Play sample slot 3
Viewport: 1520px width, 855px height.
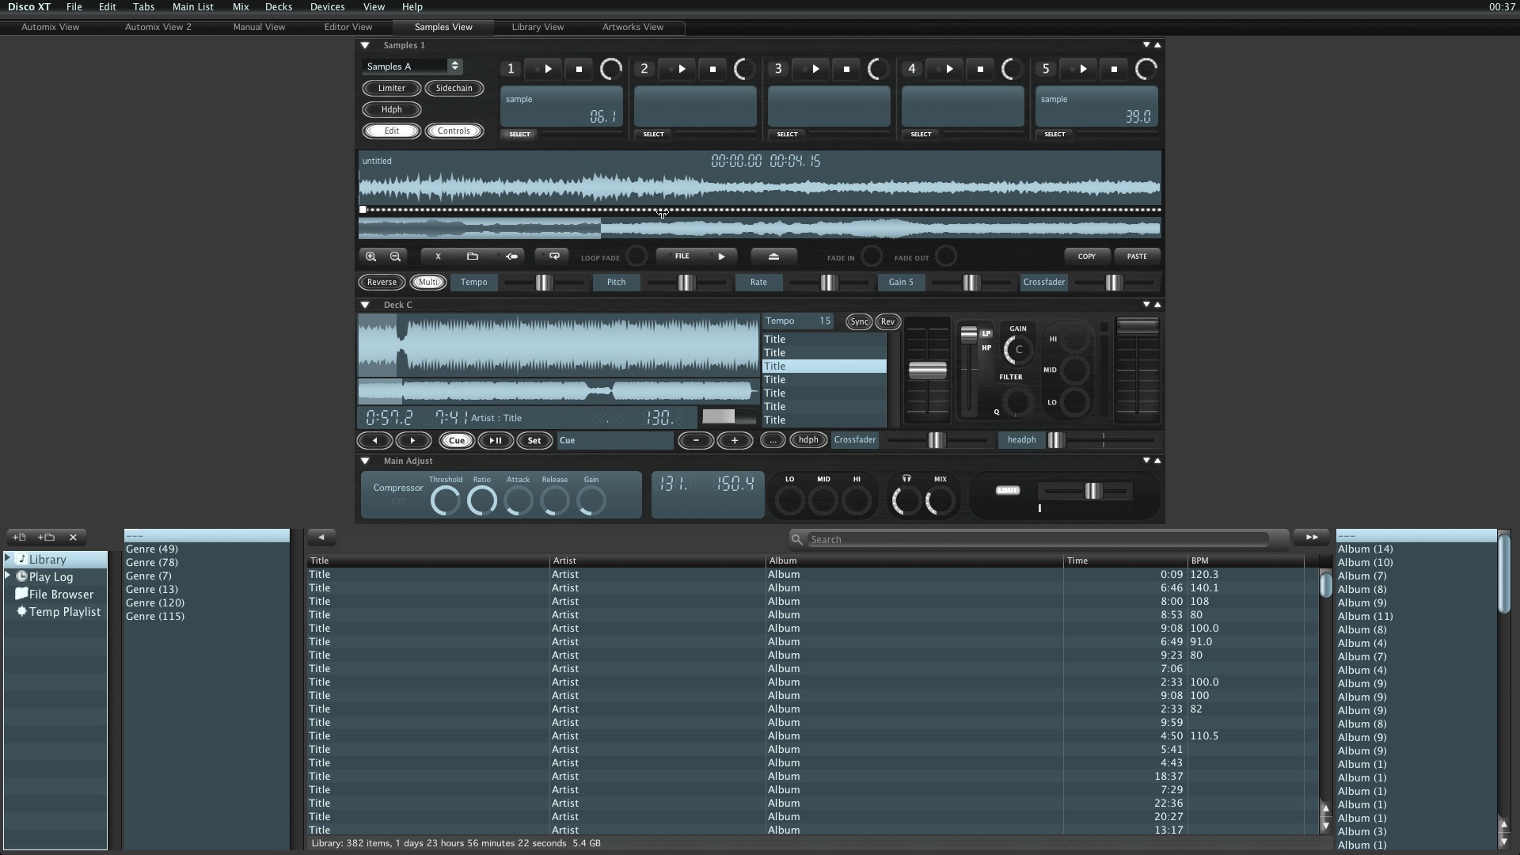click(x=815, y=69)
